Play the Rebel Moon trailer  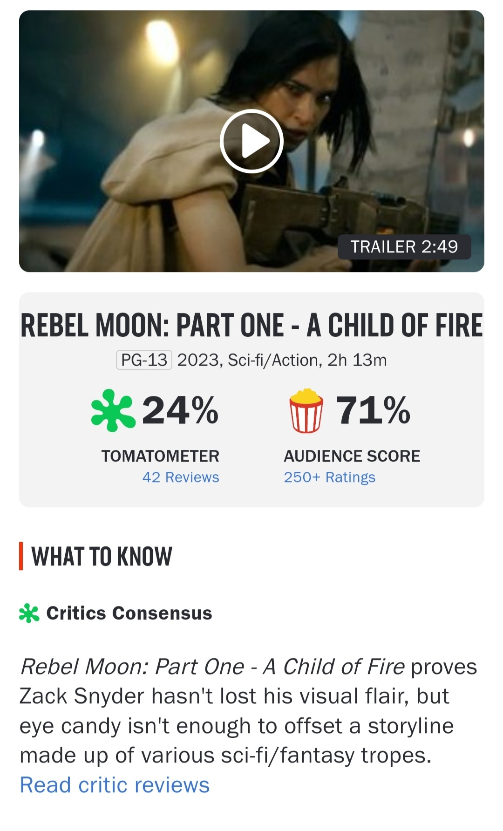[x=251, y=141]
